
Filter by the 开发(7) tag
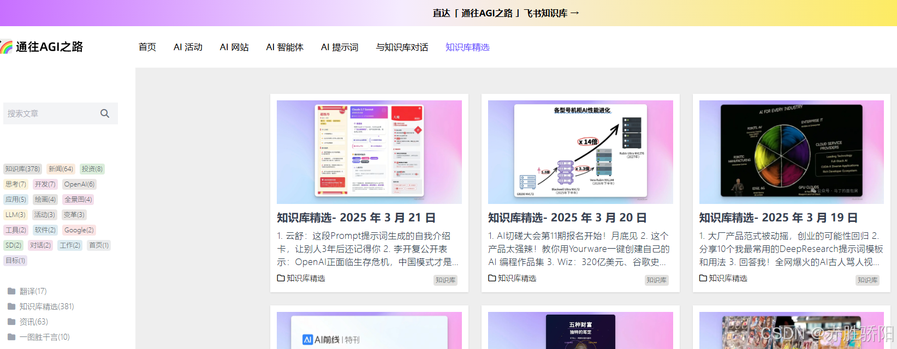click(45, 184)
